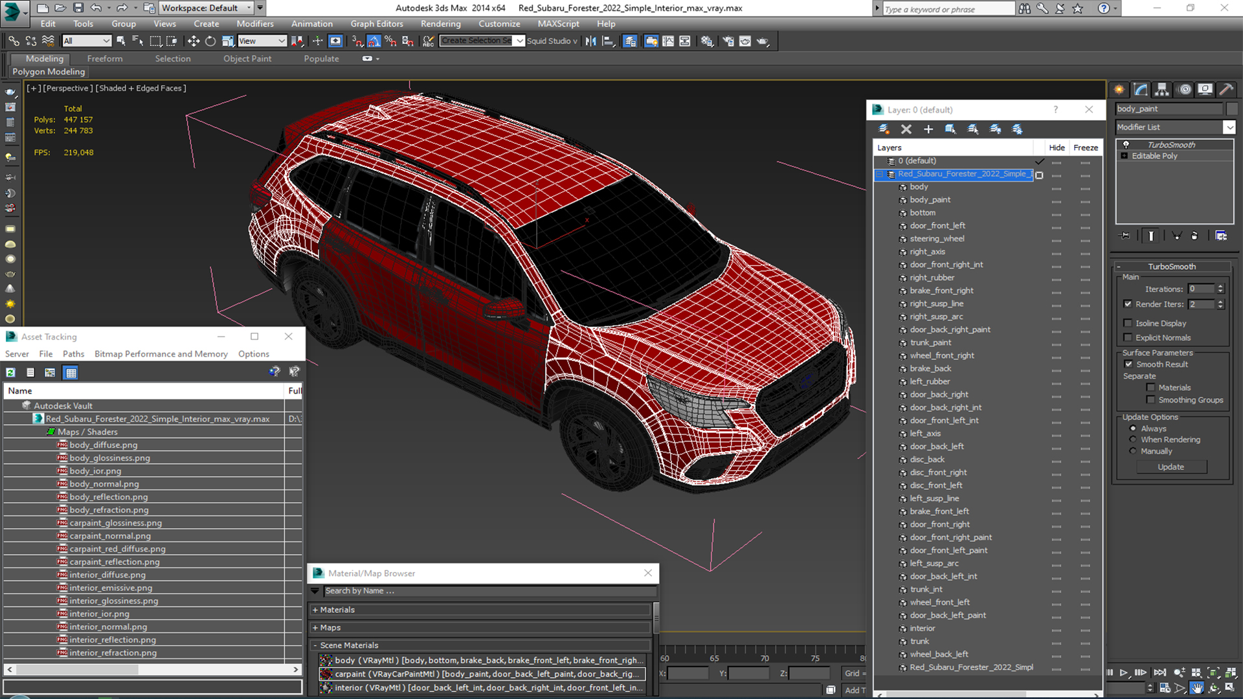The height and width of the screenshot is (699, 1243).
Task: Click the Hide column header in Layers
Action: [x=1057, y=148]
